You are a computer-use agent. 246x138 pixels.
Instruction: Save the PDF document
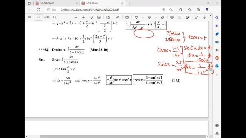point(180,18)
